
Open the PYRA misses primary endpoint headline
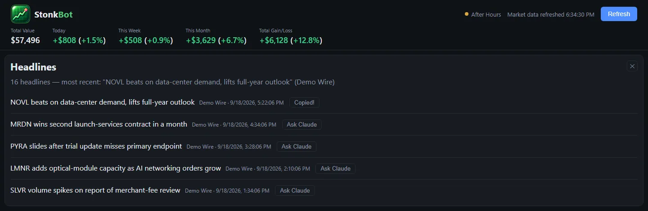click(96, 146)
